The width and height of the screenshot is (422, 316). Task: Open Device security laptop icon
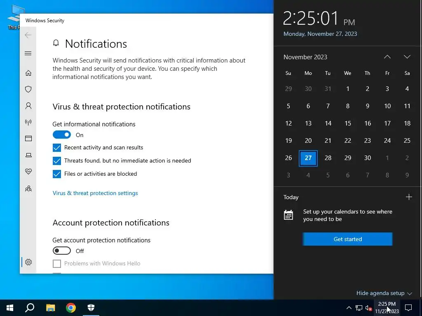(x=28, y=155)
